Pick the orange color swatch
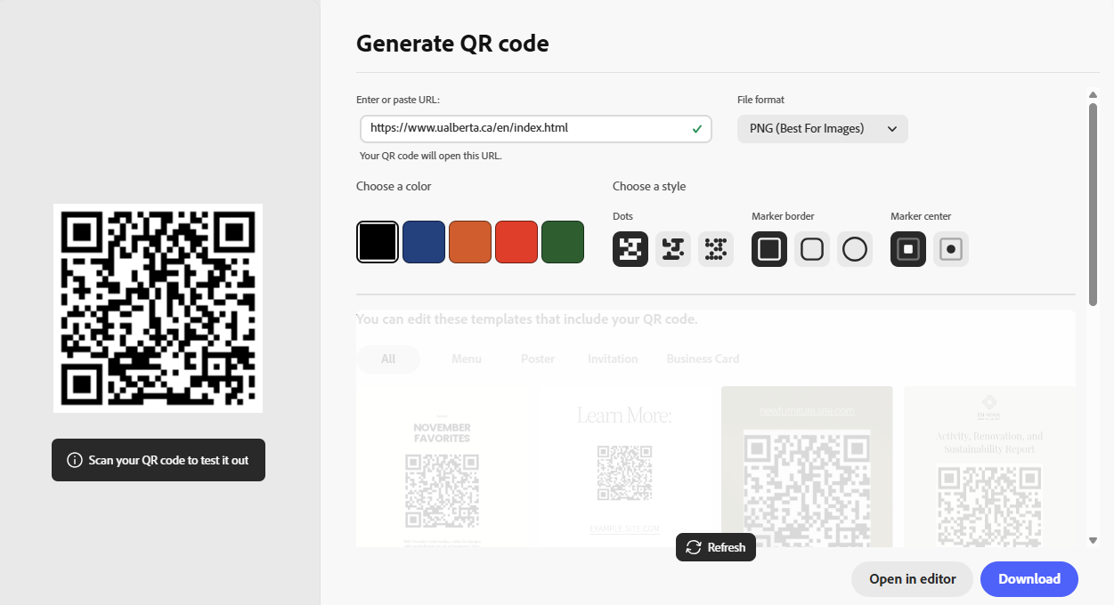The width and height of the screenshot is (1114, 605). click(470, 242)
